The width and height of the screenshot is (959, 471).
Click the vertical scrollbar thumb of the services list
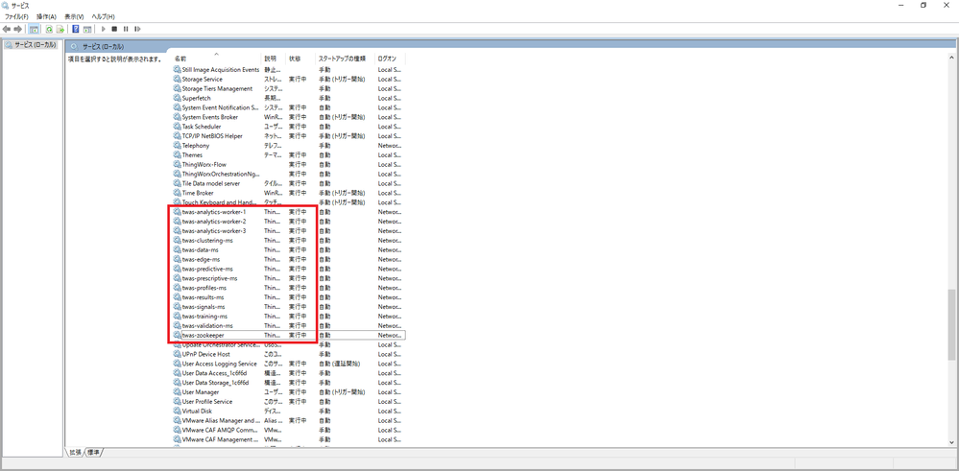coord(951,324)
